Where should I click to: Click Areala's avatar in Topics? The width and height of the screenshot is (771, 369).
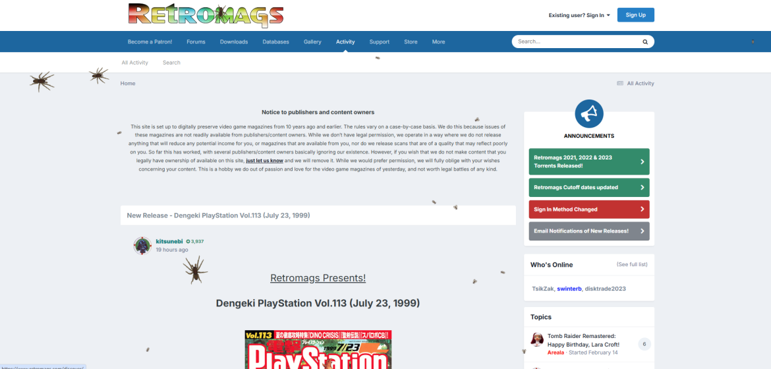tap(536, 339)
